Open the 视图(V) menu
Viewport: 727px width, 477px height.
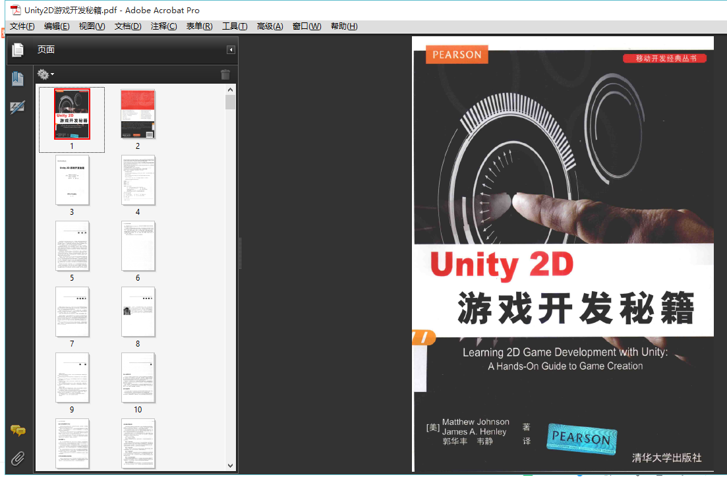click(92, 26)
